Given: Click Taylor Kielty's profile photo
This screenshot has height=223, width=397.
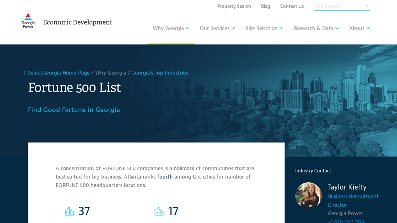Looking at the screenshot, I should (x=308, y=195).
